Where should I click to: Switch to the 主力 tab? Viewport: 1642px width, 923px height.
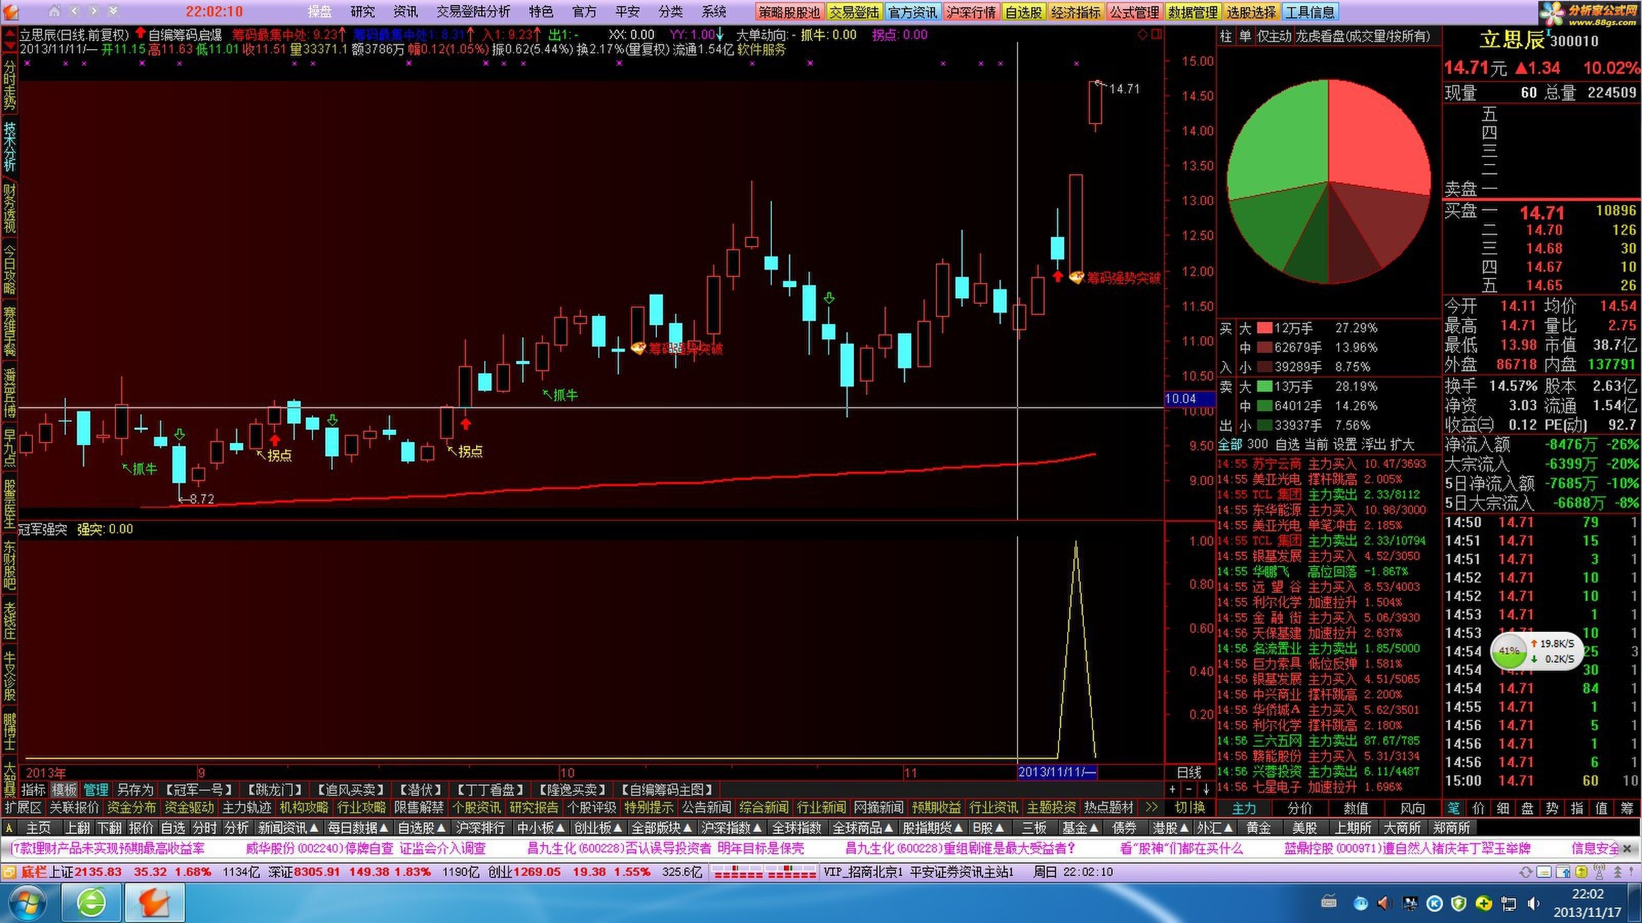(1244, 808)
